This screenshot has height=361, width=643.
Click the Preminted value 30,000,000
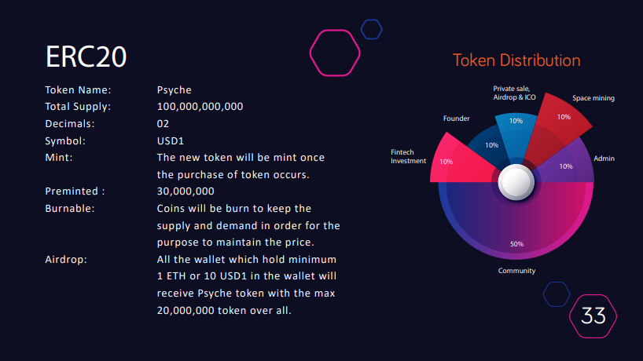click(186, 191)
